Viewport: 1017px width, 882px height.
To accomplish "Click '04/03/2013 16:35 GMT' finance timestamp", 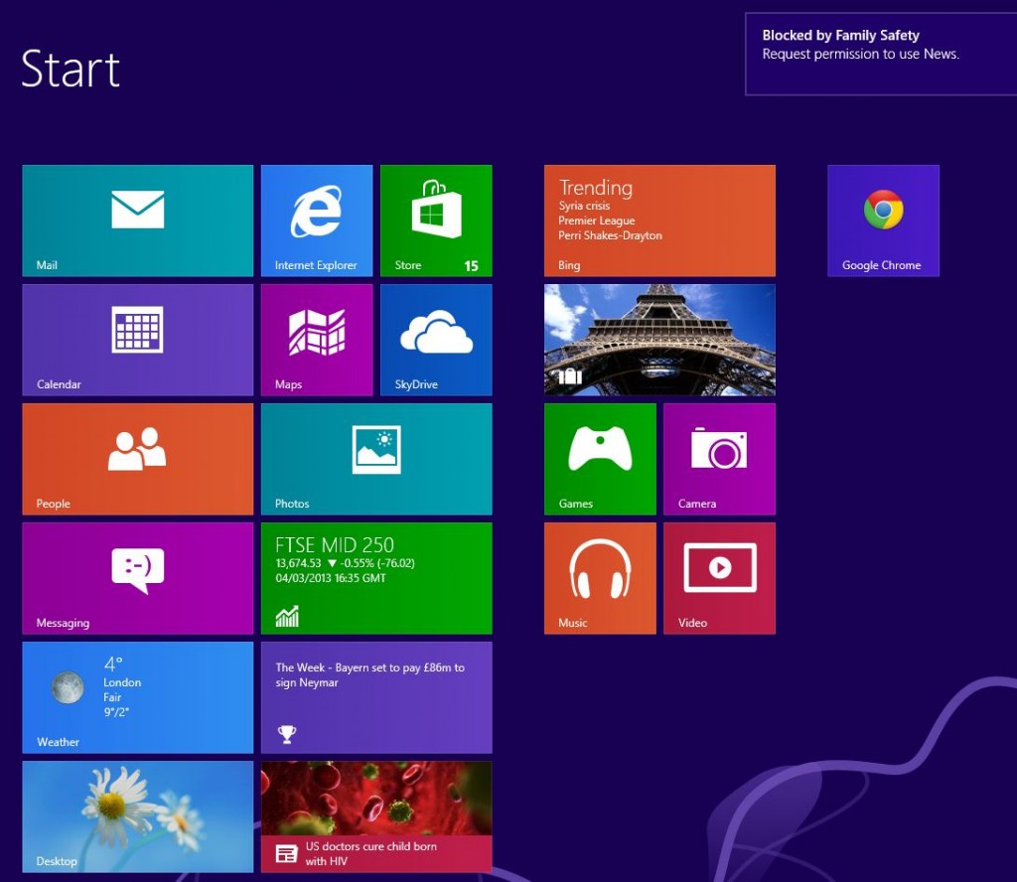I will pos(331,578).
